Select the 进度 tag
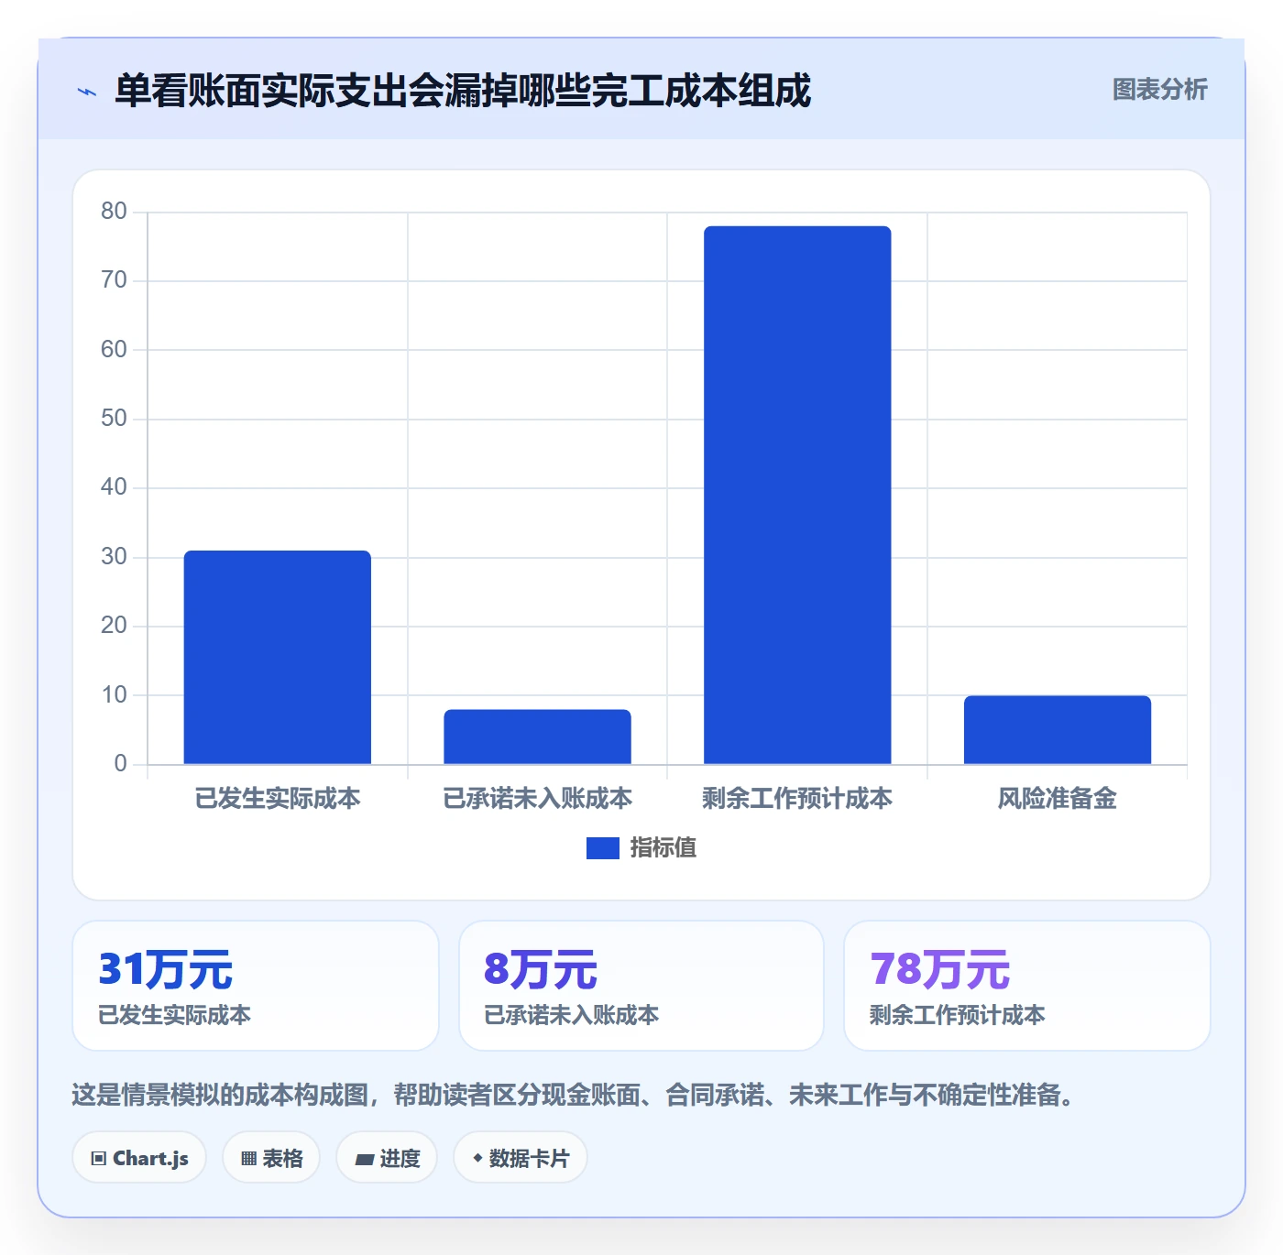This screenshot has height=1255, width=1283. click(x=387, y=1158)
